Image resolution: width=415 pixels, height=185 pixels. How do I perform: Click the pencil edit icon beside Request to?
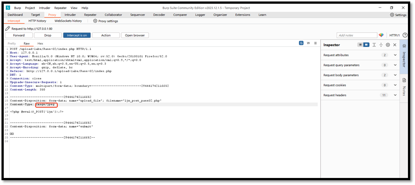(8, 28)
